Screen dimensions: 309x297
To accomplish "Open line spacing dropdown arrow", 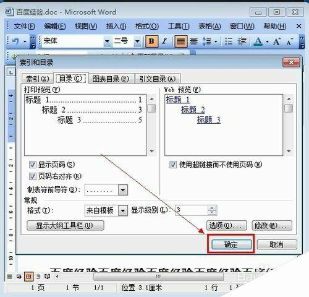I will pyautogui.click(x=216, y=41).
